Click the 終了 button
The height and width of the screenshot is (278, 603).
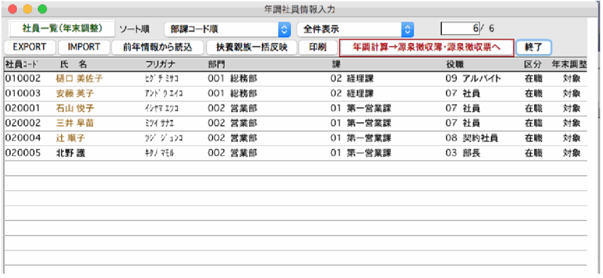[x=533, y=48]
